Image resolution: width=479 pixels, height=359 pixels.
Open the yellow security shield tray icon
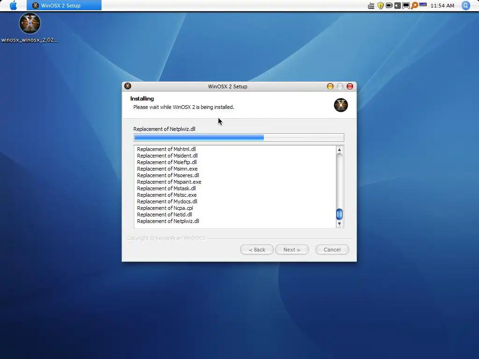pos(380,6)
